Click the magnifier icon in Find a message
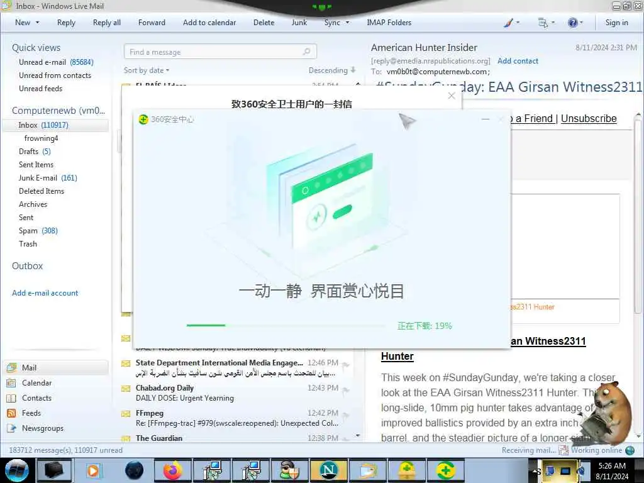 pos(306,52)
